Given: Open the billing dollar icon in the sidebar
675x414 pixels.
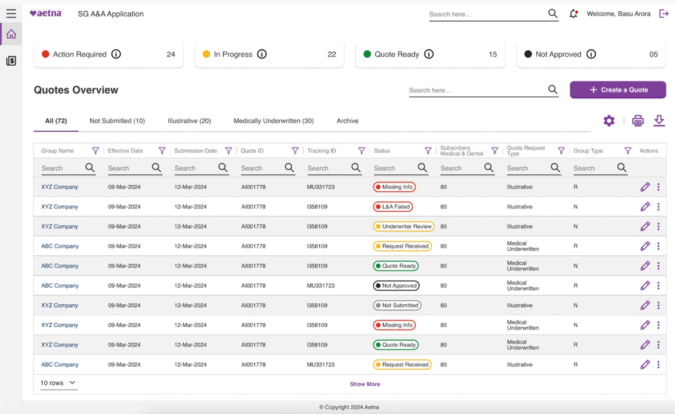Looking at the screenshot, I should click(x=11, y=61).
